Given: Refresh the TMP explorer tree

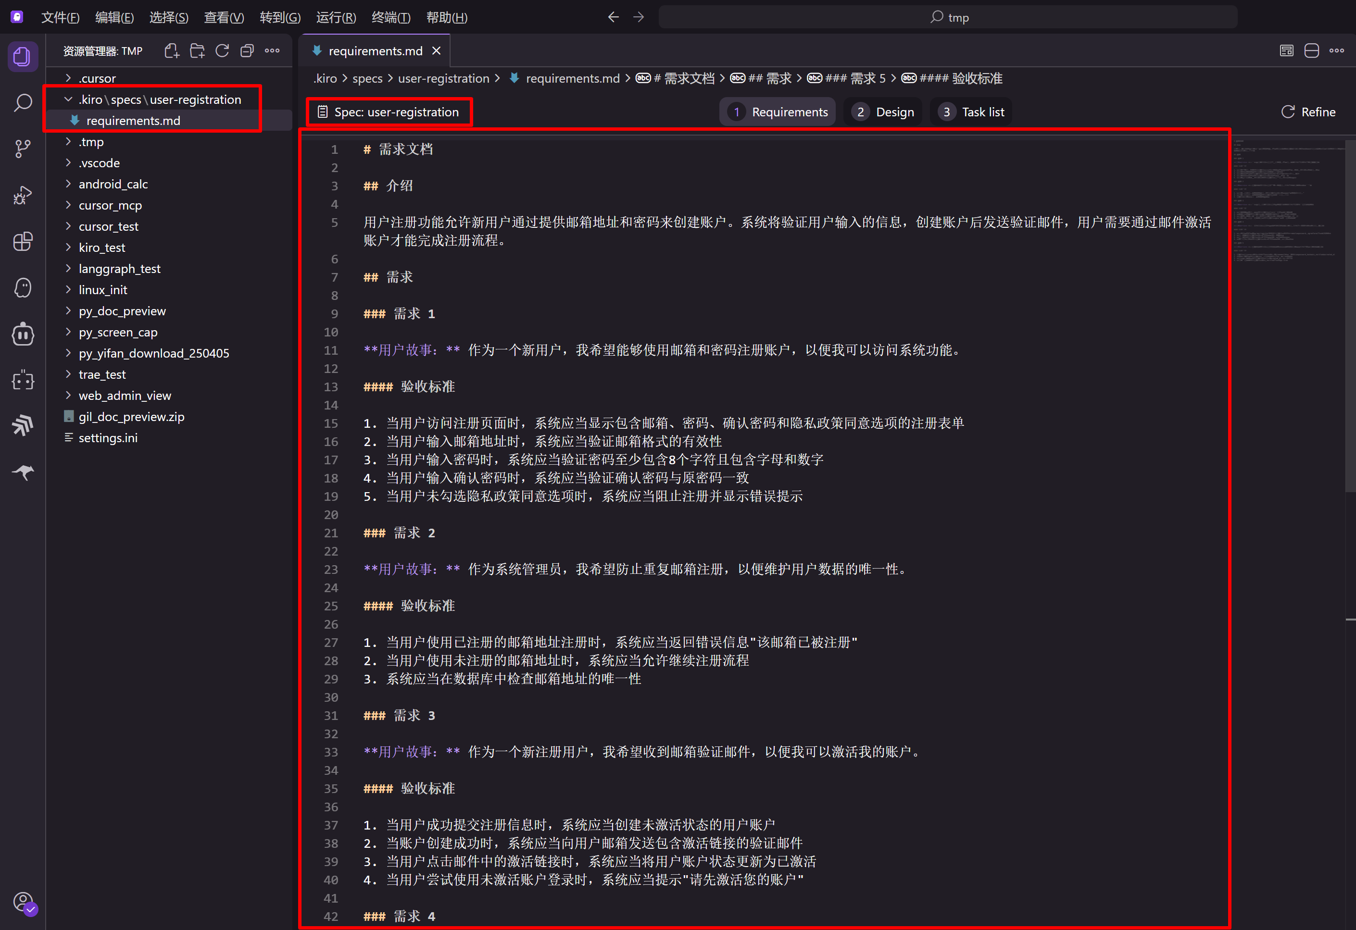Looking at the screenshot, I should 222,51.
